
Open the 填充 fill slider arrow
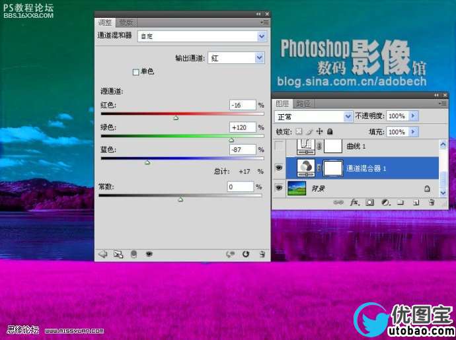(414, 131)
